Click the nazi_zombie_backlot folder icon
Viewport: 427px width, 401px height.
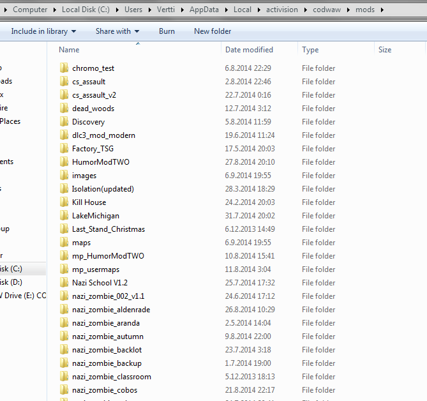(x=64, y=349)
